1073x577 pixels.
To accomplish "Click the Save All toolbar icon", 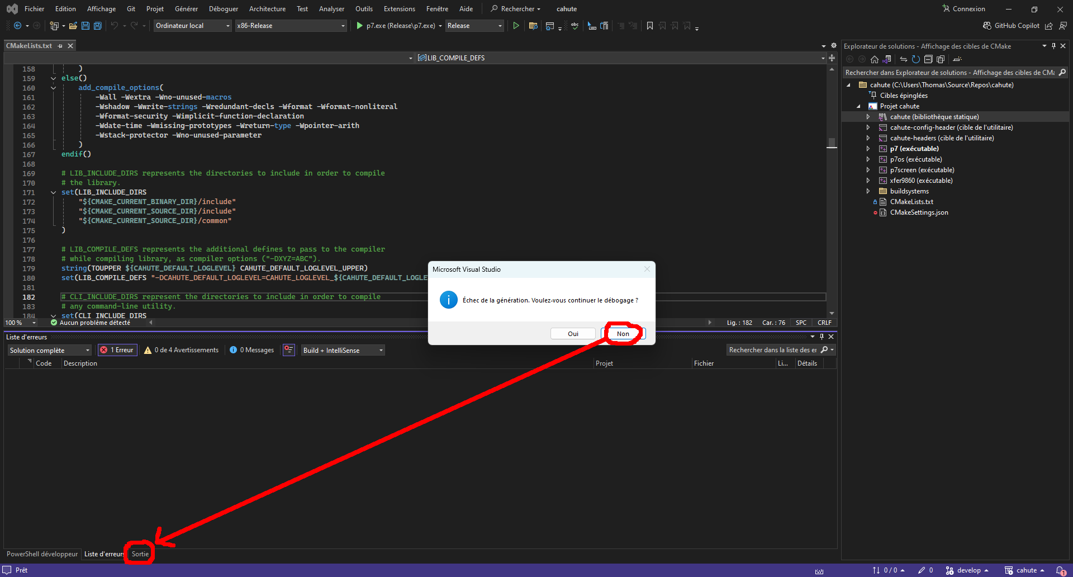I will (98, 26).
